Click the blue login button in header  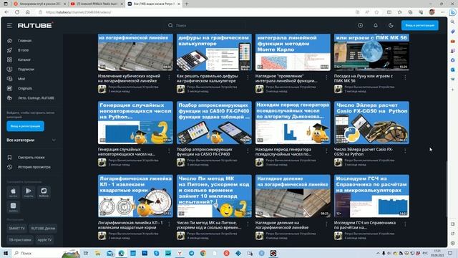[420, 26]
